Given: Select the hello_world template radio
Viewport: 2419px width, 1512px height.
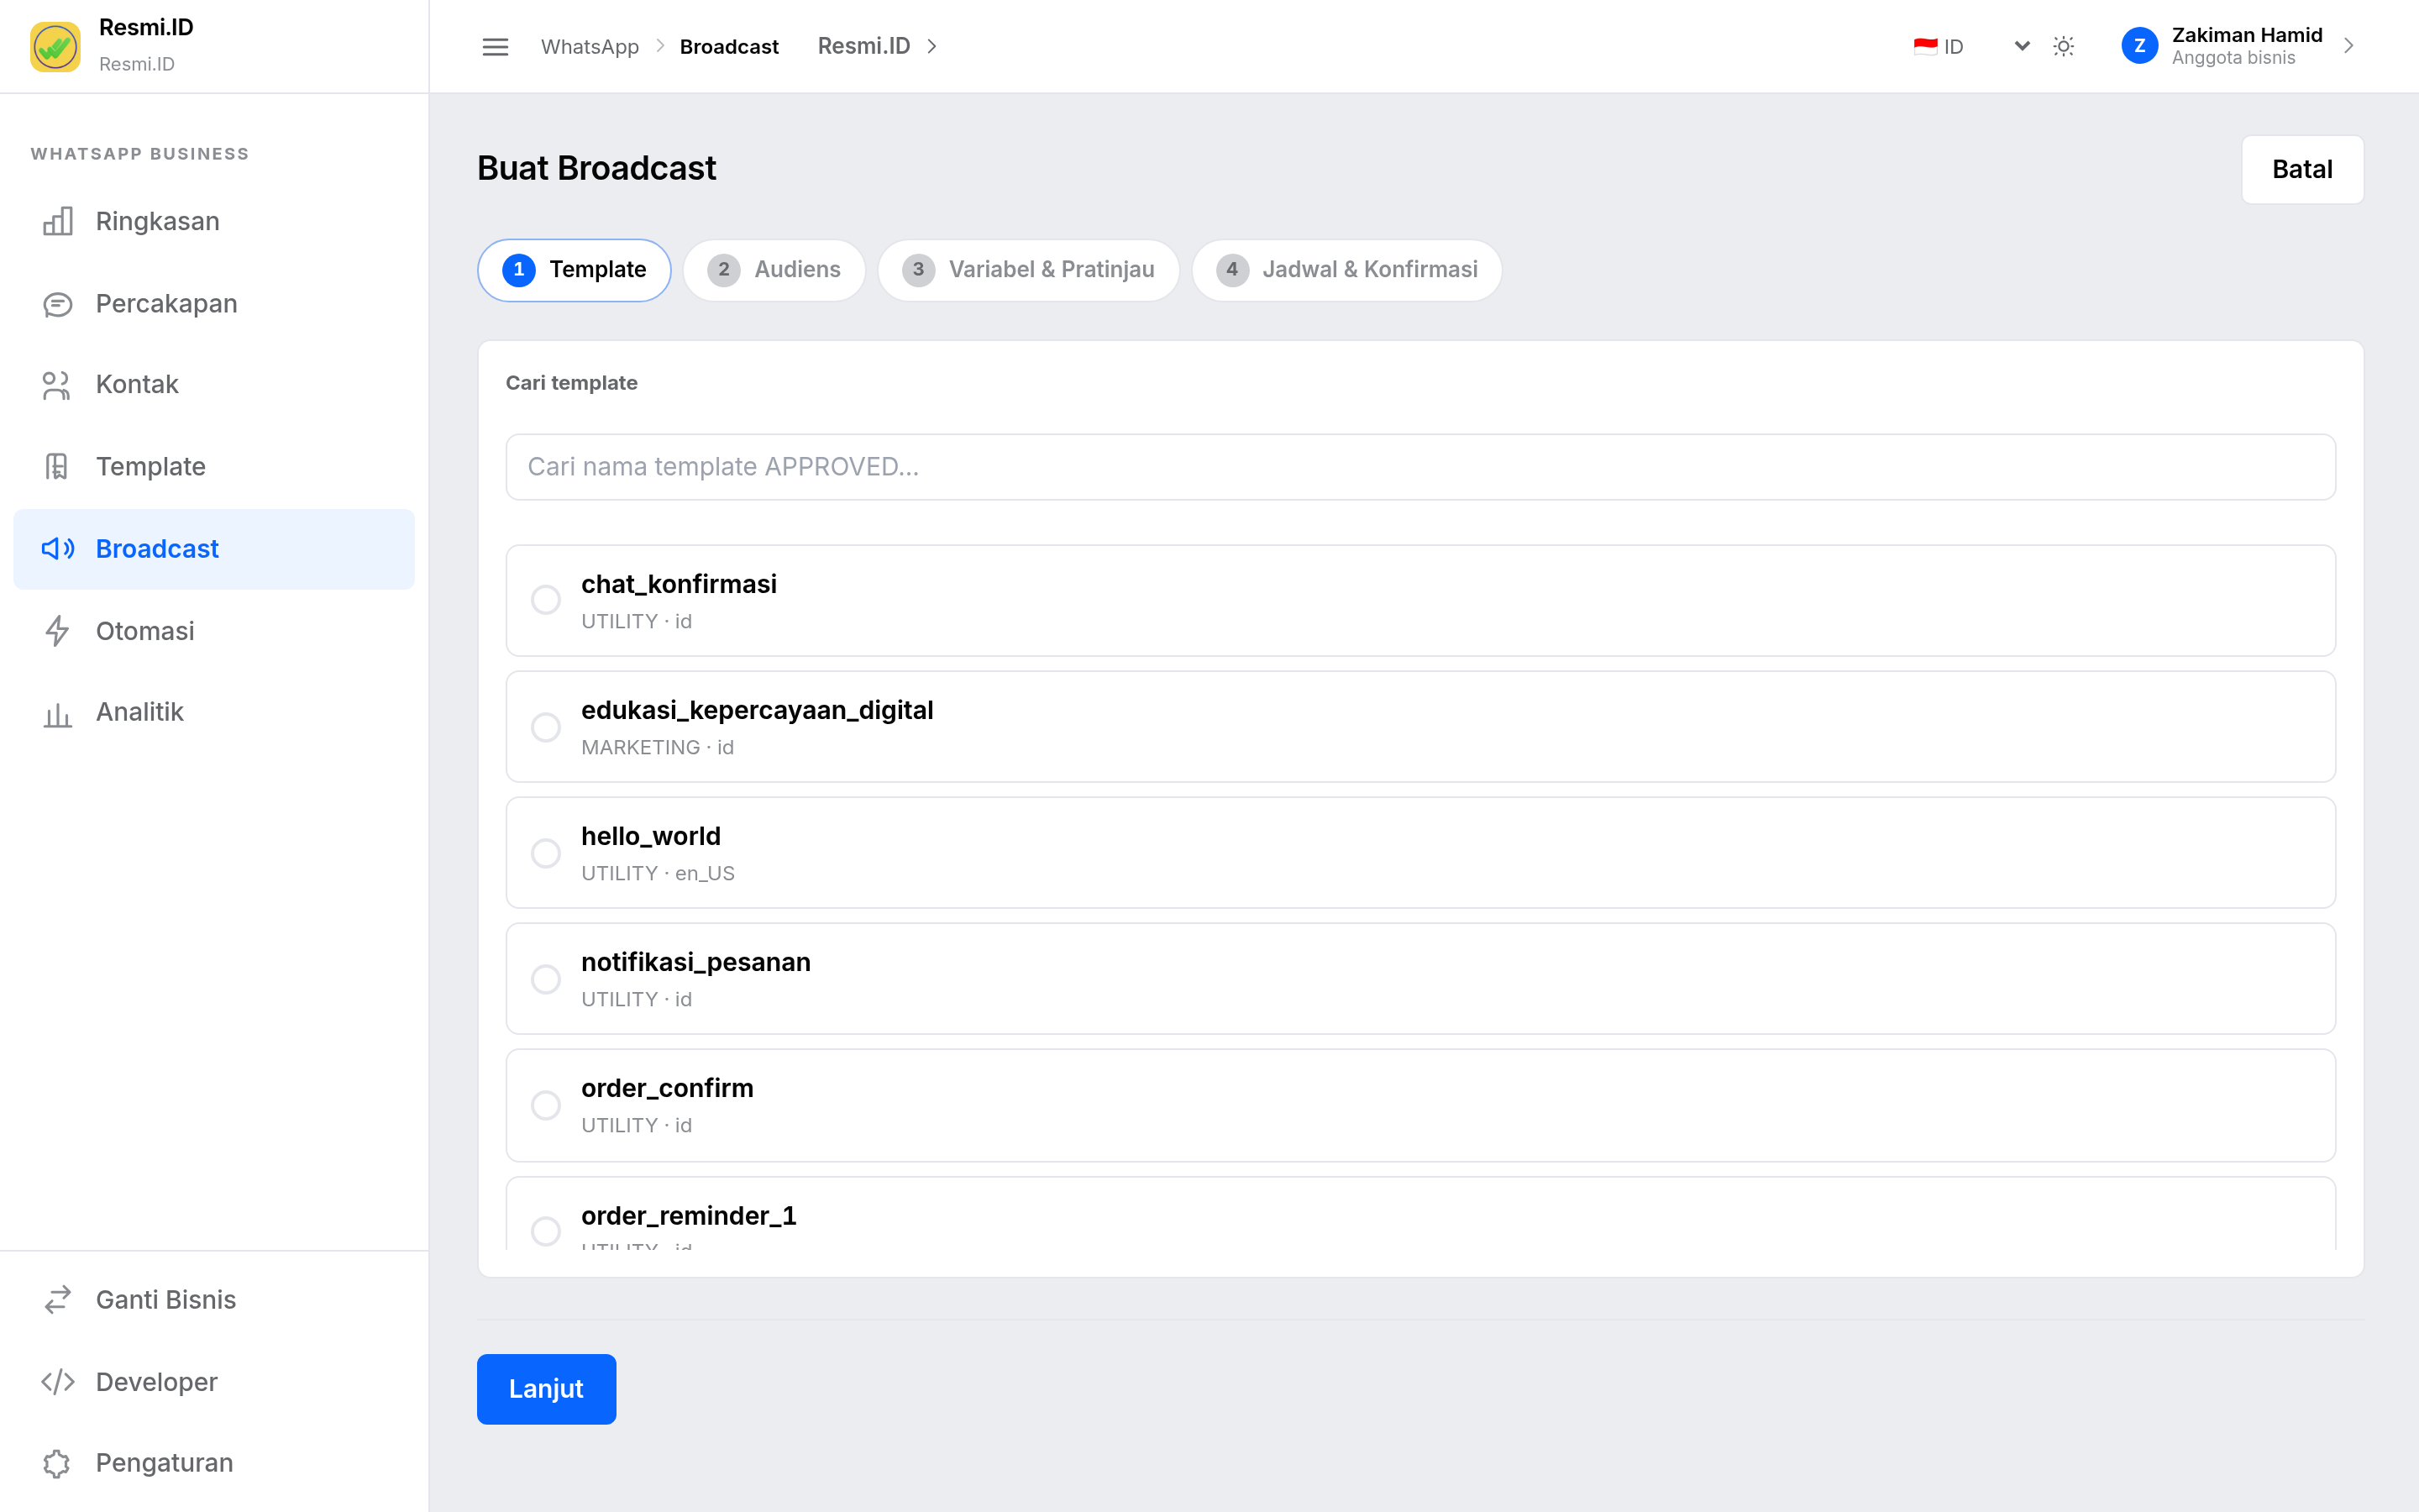Looking at the screenshot, I should pyautogui.click(x=546, y=853).
